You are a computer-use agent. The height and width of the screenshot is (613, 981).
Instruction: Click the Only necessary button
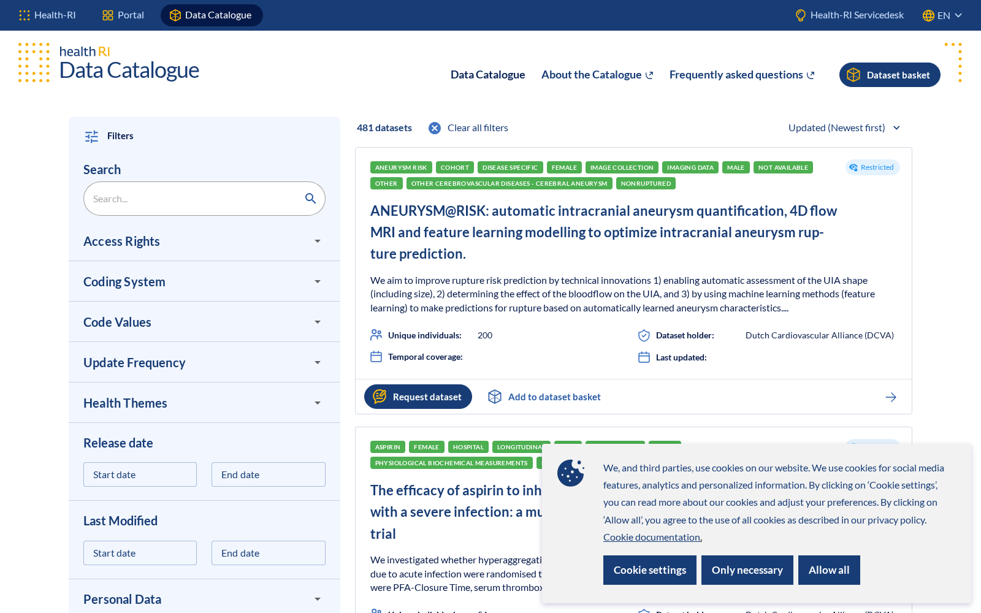(x=747, y=570)
